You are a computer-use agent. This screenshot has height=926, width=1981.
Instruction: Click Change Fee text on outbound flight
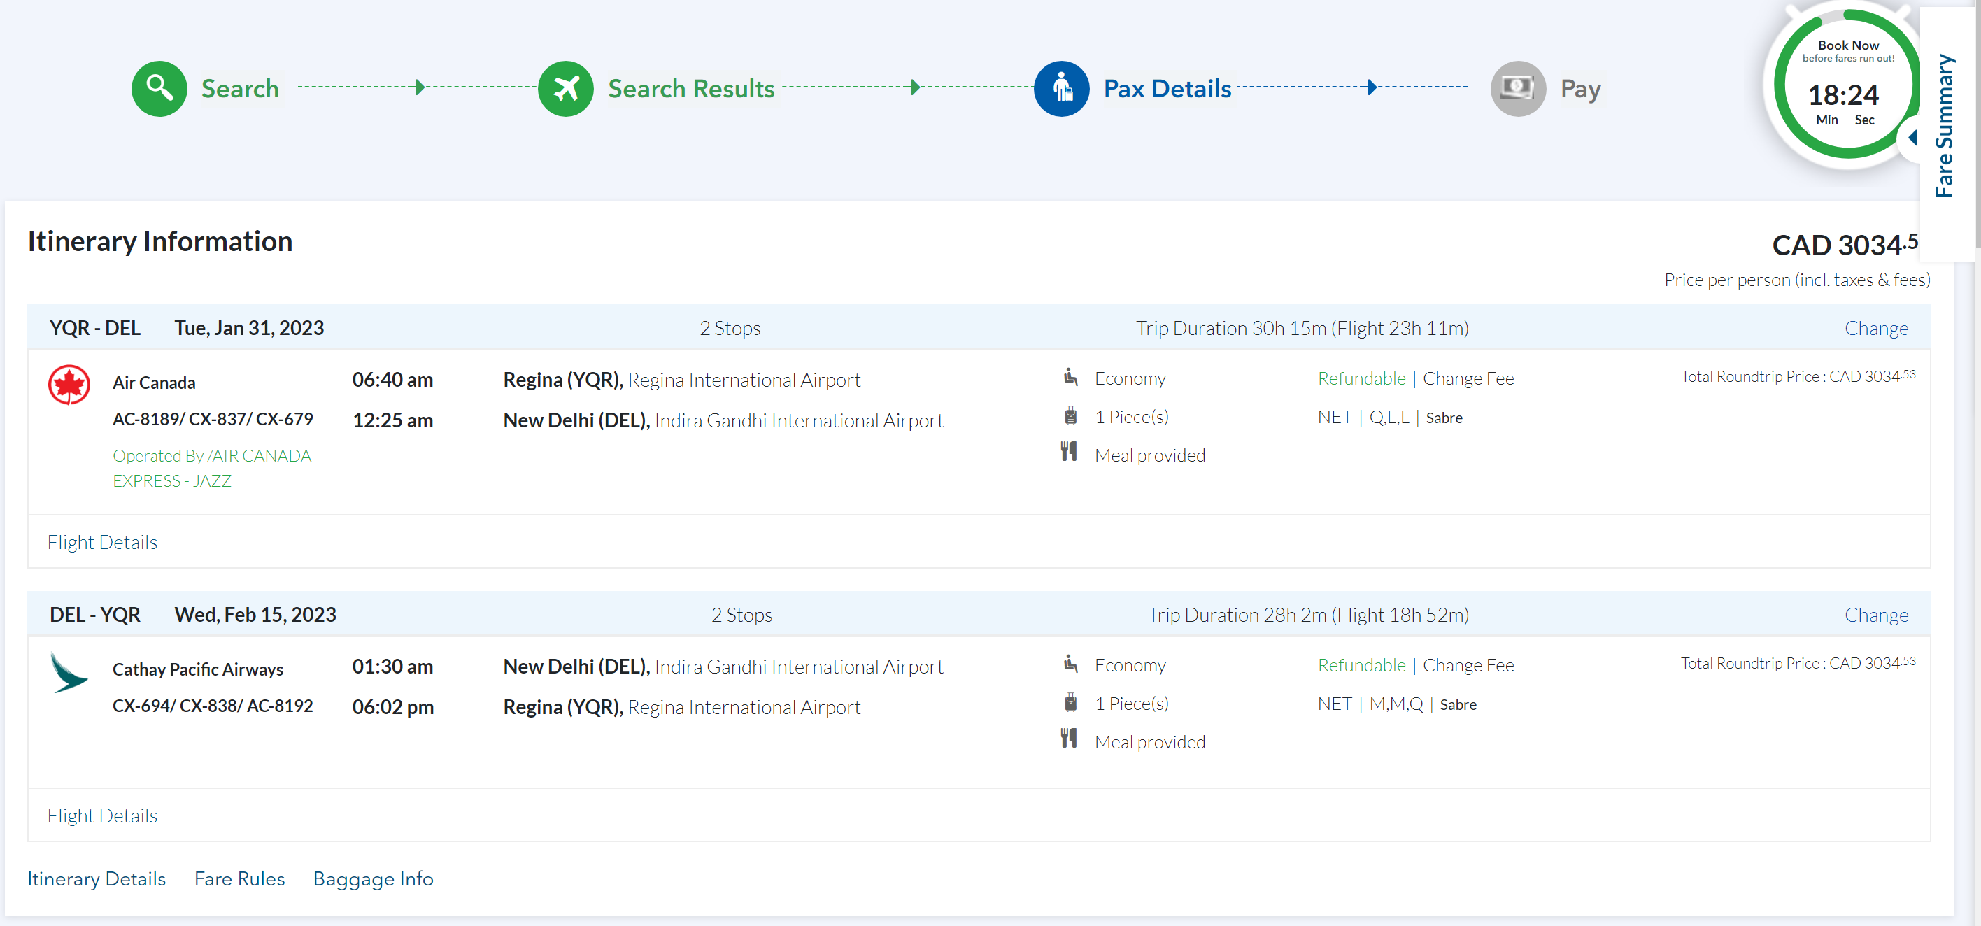(1468, 378)
